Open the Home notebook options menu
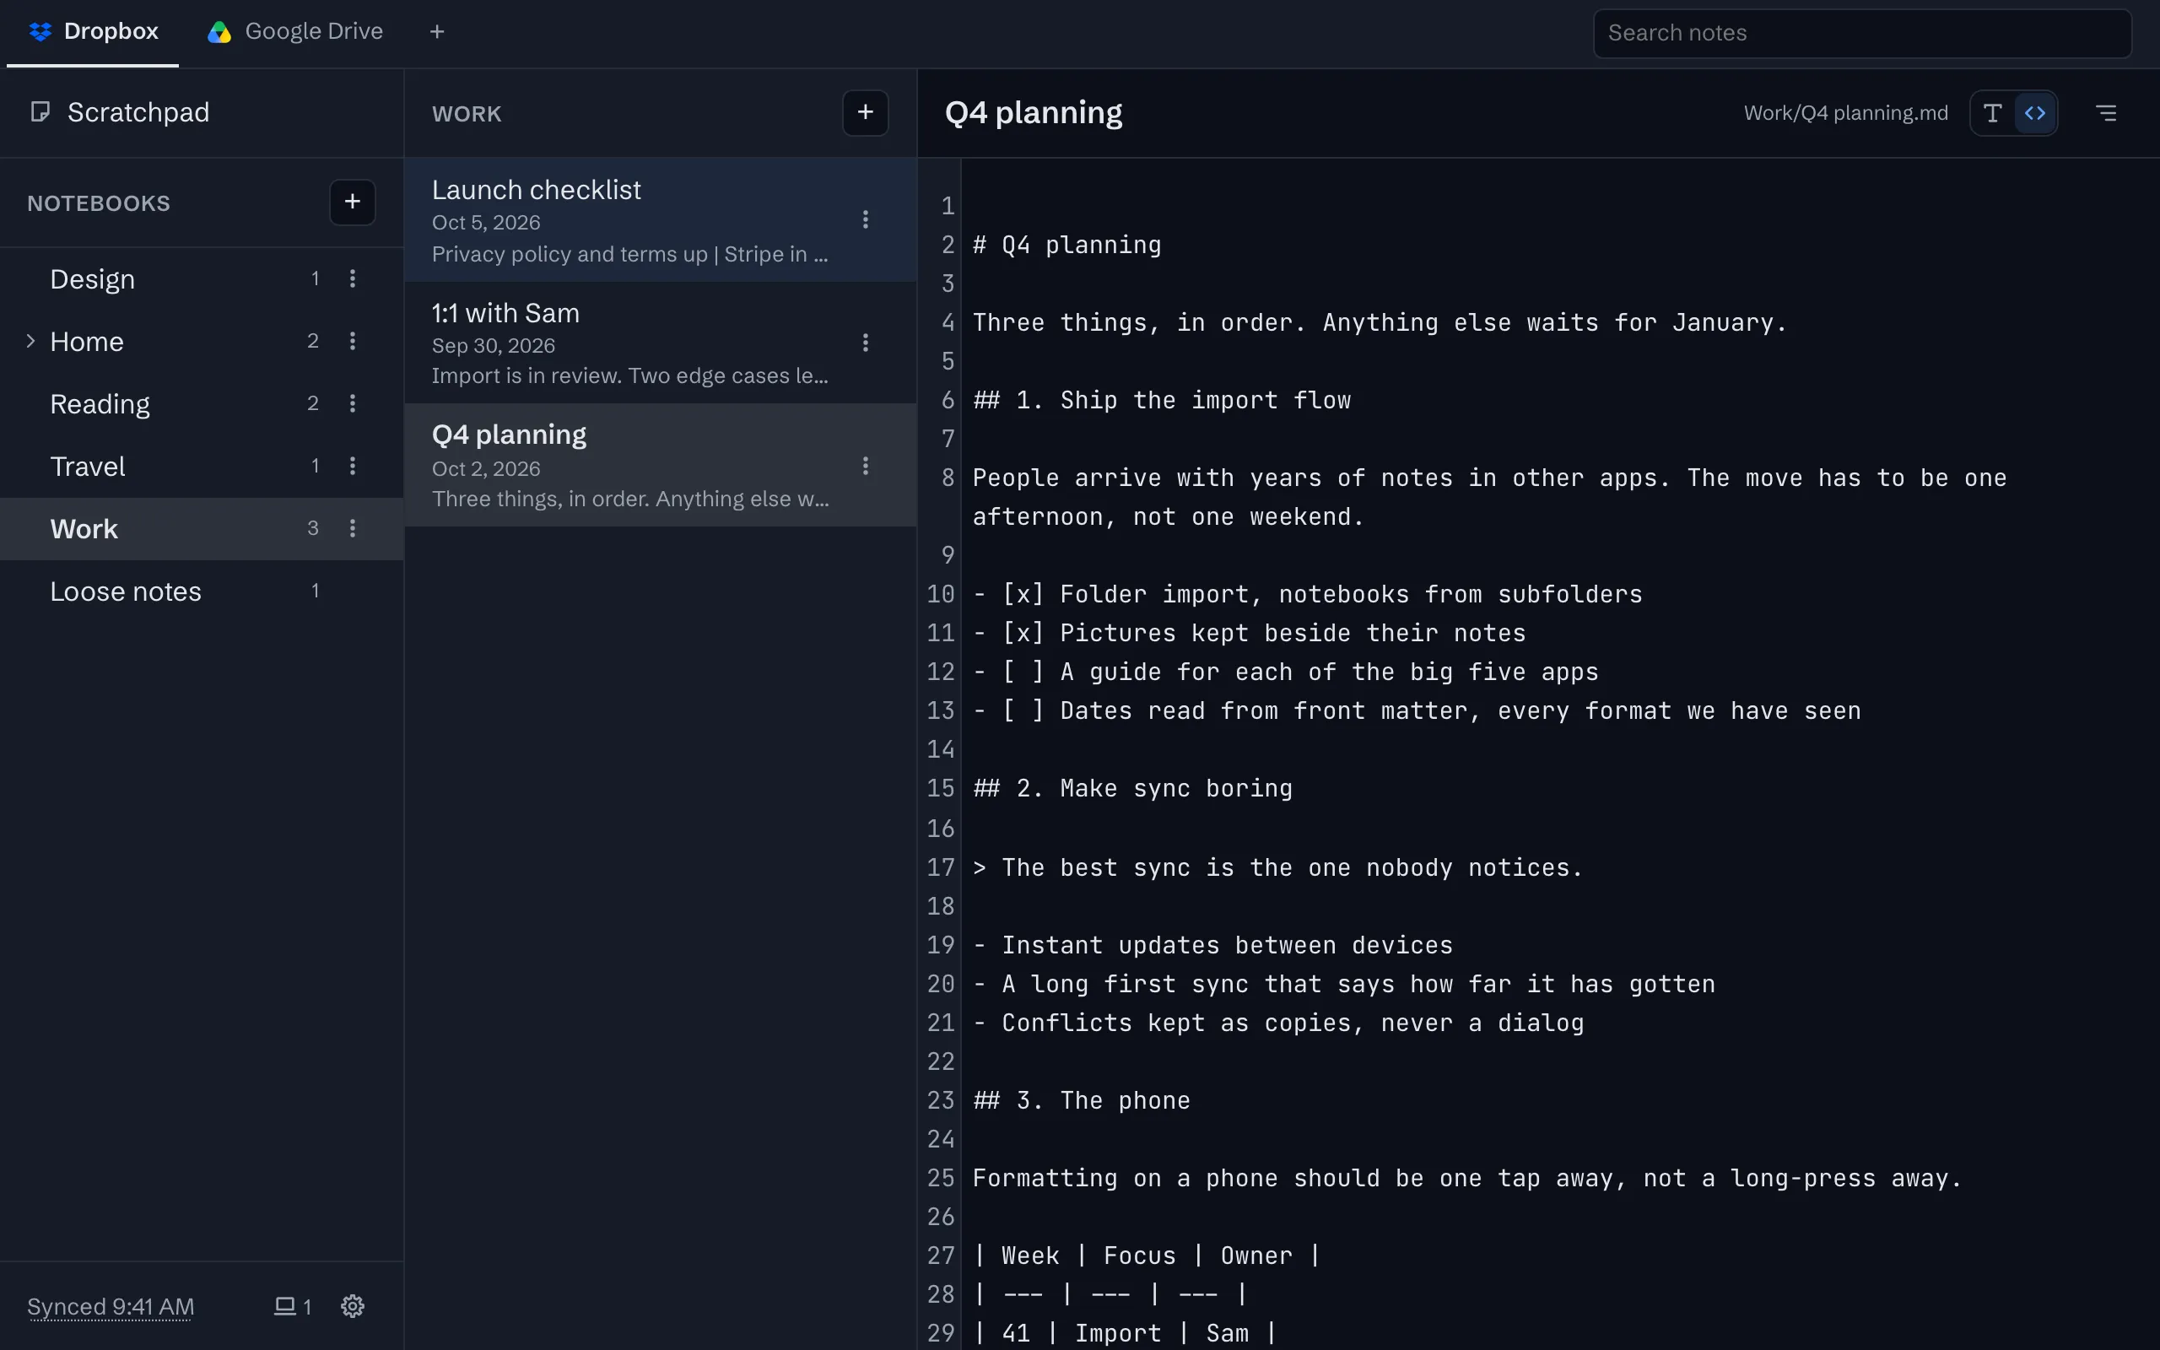This screenshot has width=2160, height=1350. pyautogui.click(x=353, y=341)
